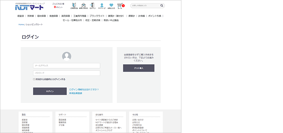
Task: Open 会社概要 footer link
Action: (x=99, y=125)
